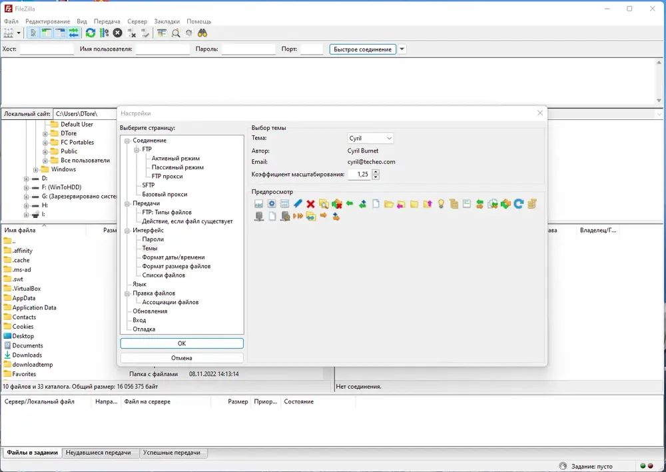666x472 pixels.
Task: Expand the Windows folder in local tree
Action: (x=36, y=169)
